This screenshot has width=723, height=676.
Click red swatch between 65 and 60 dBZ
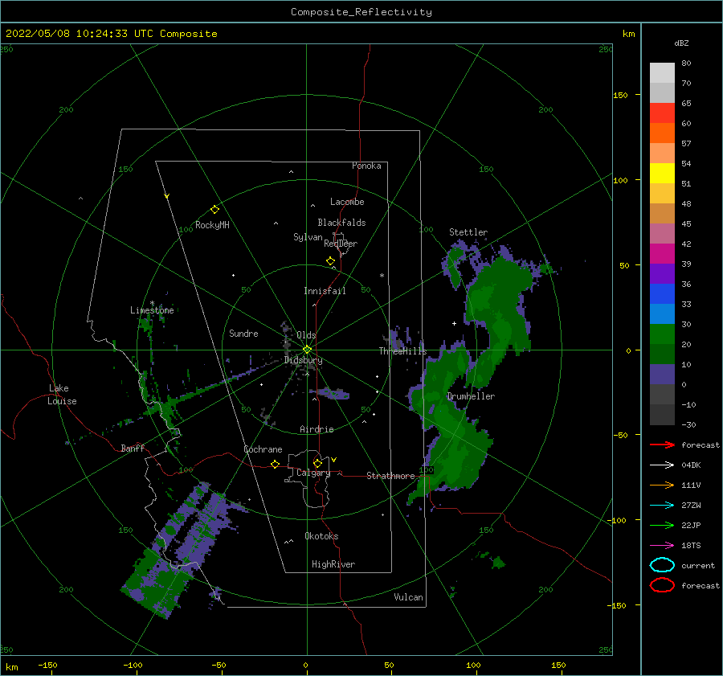click(x=662, y=113)
